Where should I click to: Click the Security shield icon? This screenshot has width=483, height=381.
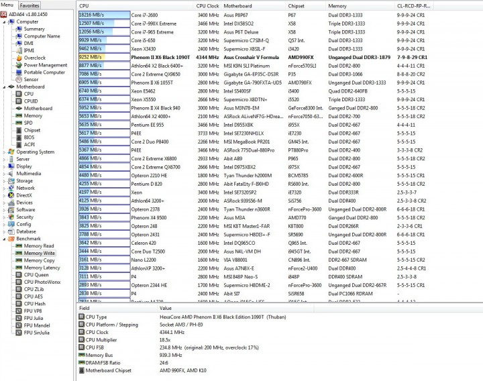pyautogui.click(x=11, y=217)
